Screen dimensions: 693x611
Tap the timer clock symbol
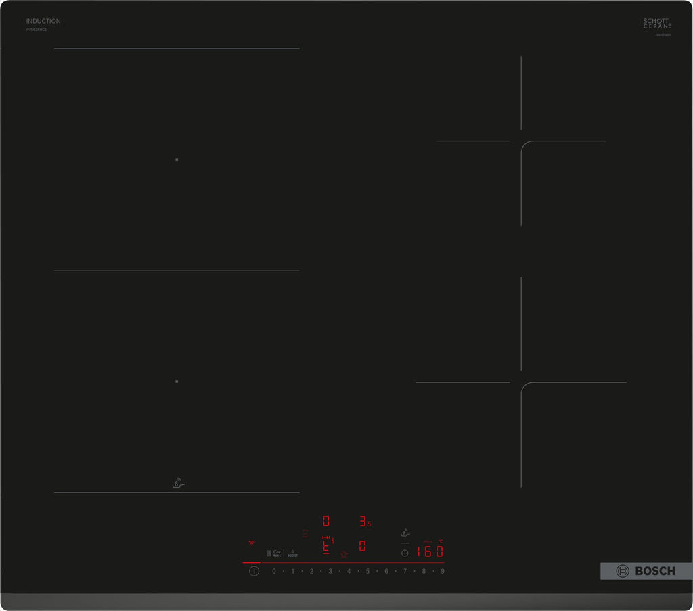(405, 553)
